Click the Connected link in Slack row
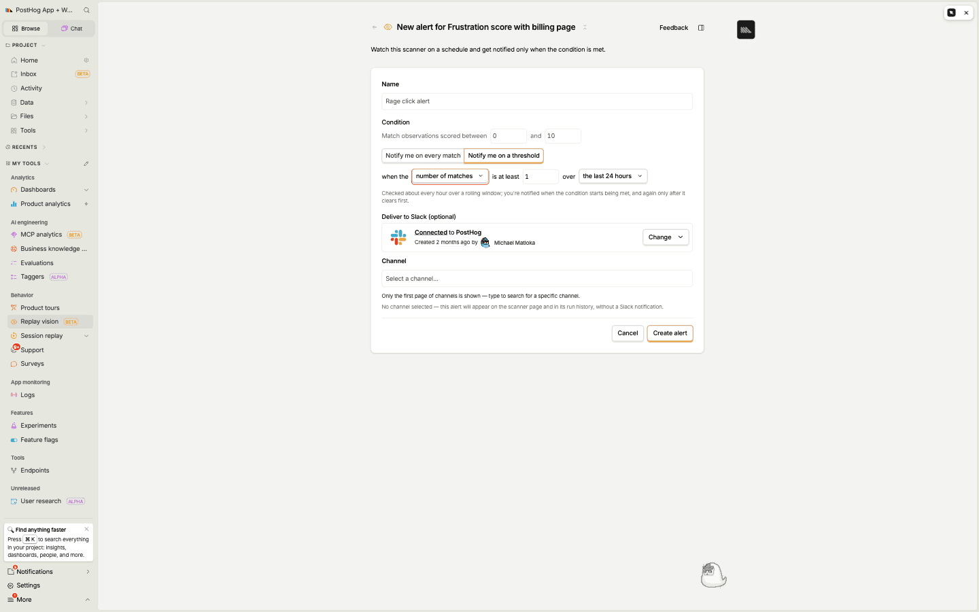 coord(431,233)
